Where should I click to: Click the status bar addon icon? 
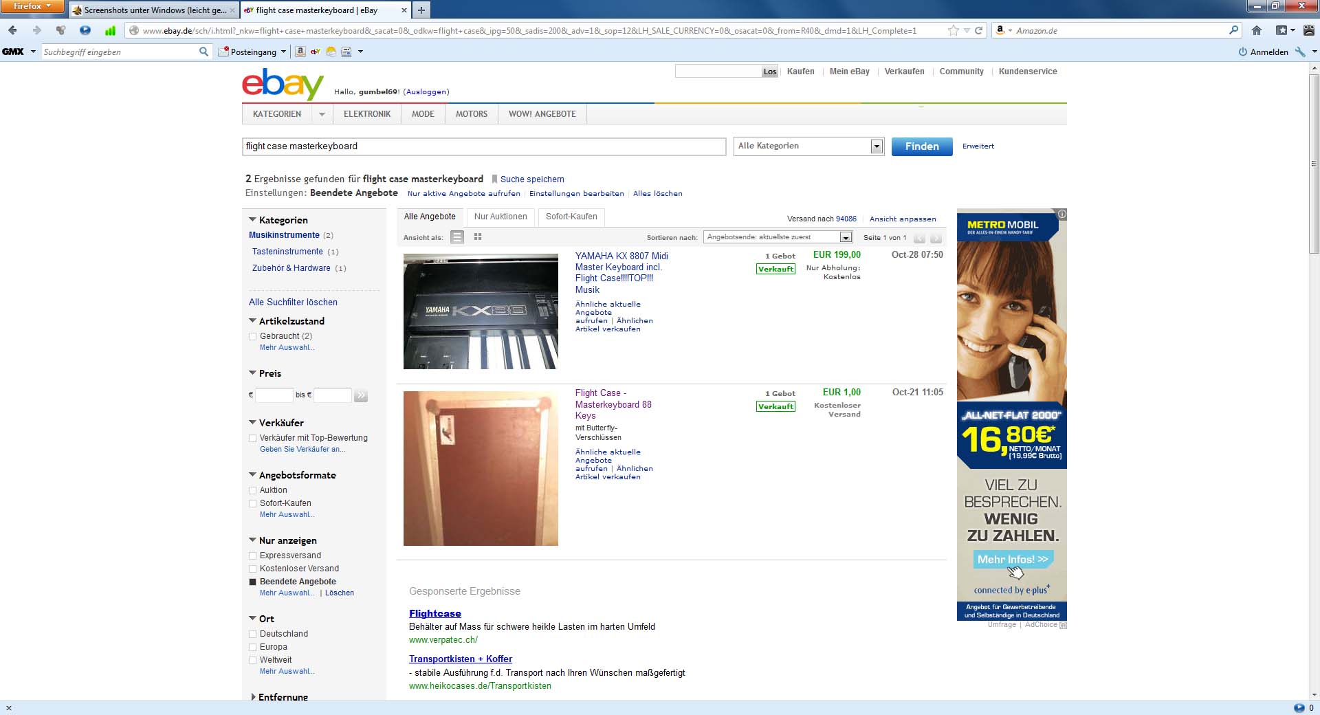[x=1299, y=708]
